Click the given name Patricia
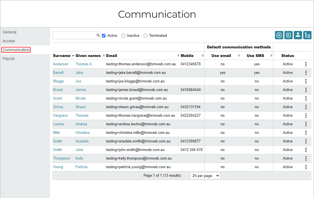The height and width of the screenshot is (198, 314). coord(81,167)
